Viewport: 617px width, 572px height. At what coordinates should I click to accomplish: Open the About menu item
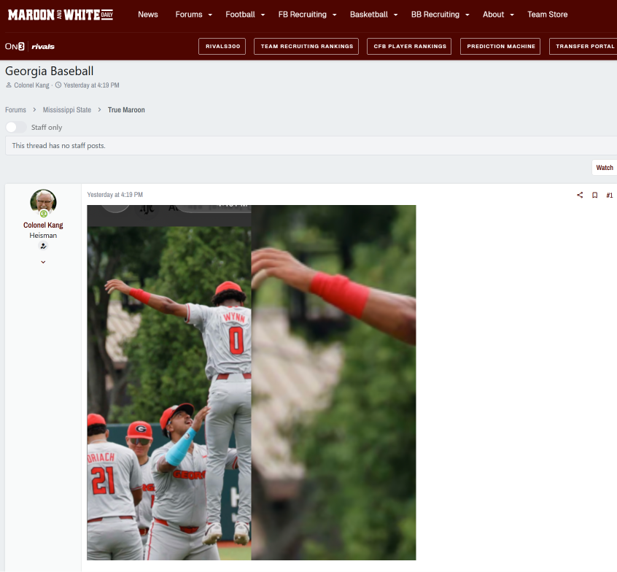(494, 15)
